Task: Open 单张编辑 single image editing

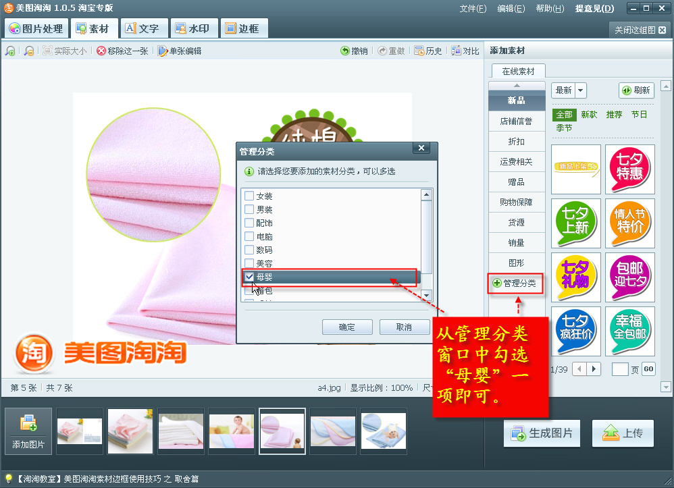Action: [x=180, y=51]
